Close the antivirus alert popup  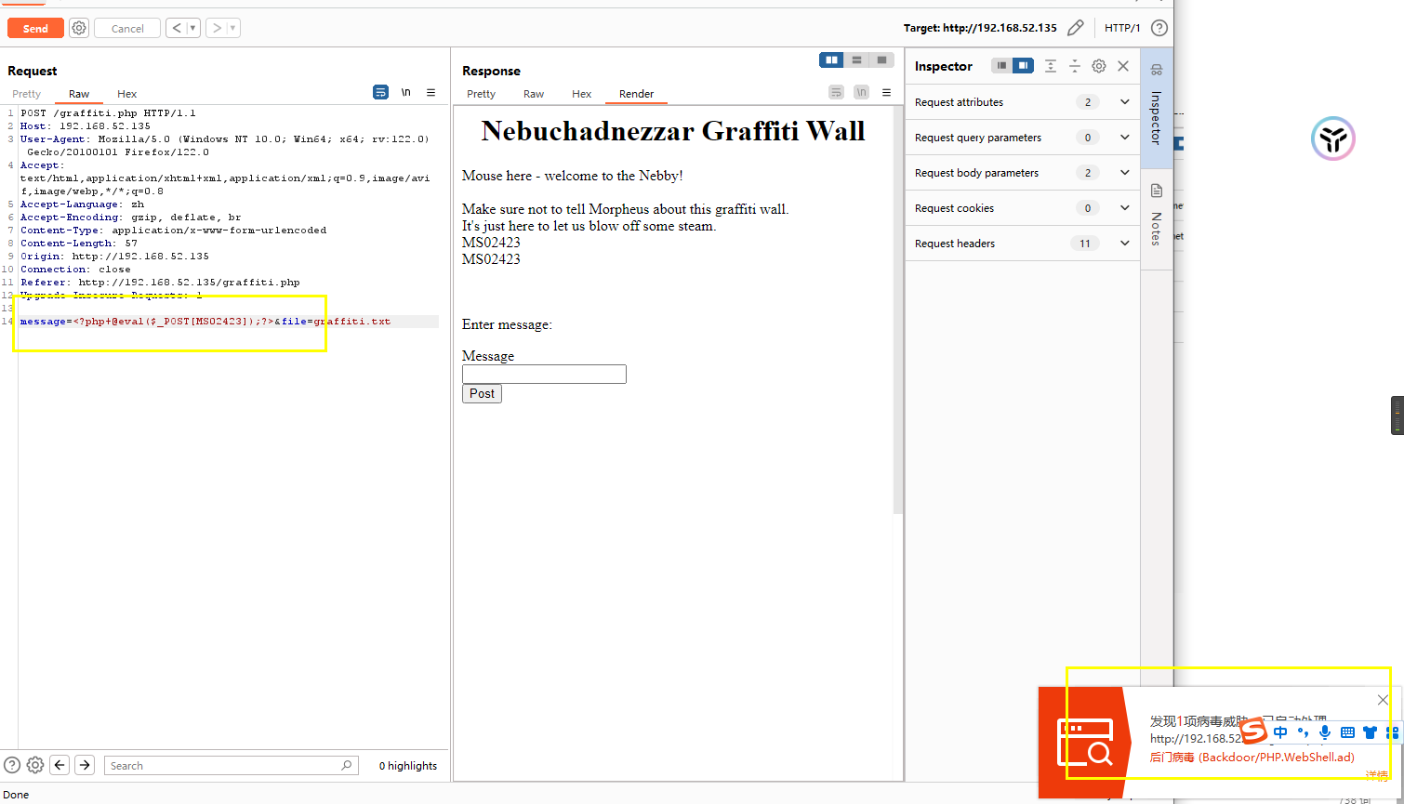[1383, 700]
